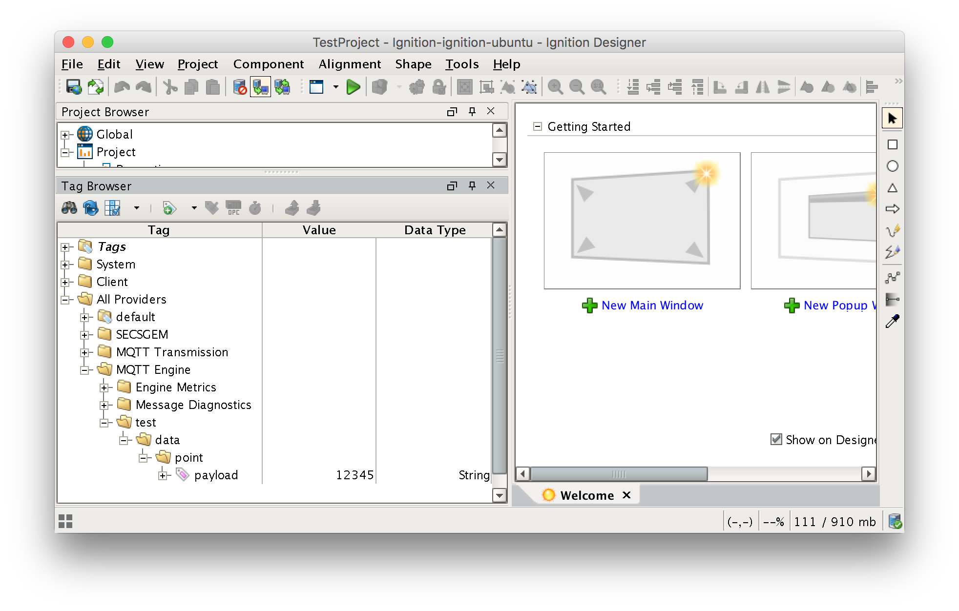
Task: Click the Save and Publish toolbar icon
Action: 74,87
